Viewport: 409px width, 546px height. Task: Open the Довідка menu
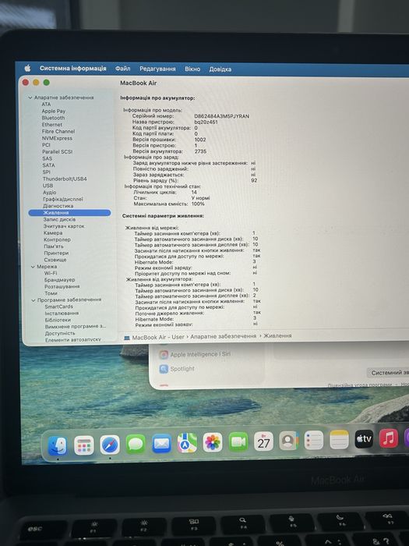[220, 69]
